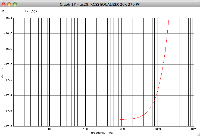200x136 pixels.
Task: Click the top end of the red curve
Action: pyautogui.click(x=169, y=20)
